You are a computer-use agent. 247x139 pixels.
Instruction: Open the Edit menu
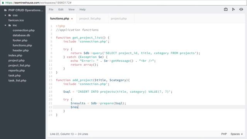click(61, 9)
